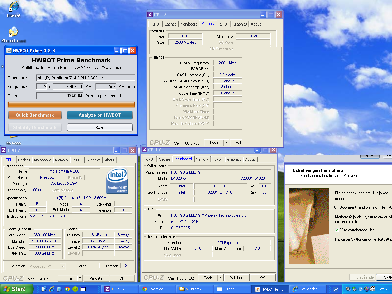Click the system clock showing 12:57
The height and width of the screenshot is (294, 392).
point(382,289)
